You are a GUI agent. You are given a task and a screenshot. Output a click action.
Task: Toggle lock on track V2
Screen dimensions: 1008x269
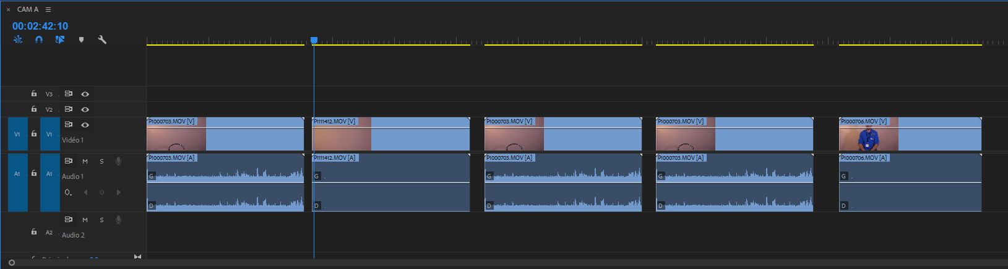[x=34, y=109]
